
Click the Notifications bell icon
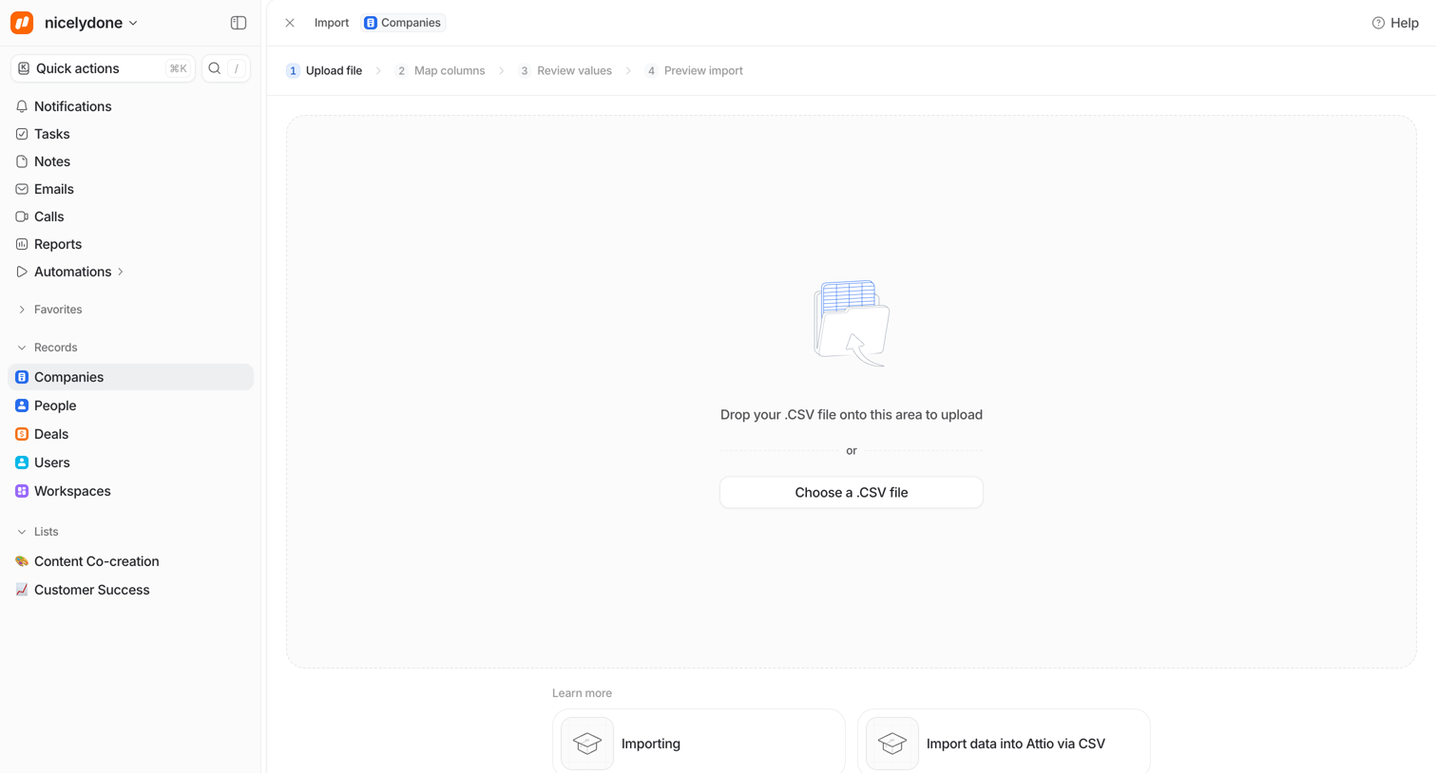point(22,106)
